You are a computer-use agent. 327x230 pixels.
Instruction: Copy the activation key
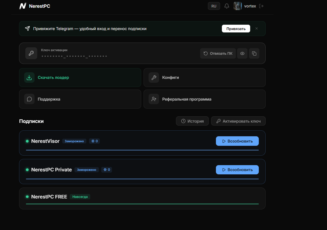pos(254,53)
